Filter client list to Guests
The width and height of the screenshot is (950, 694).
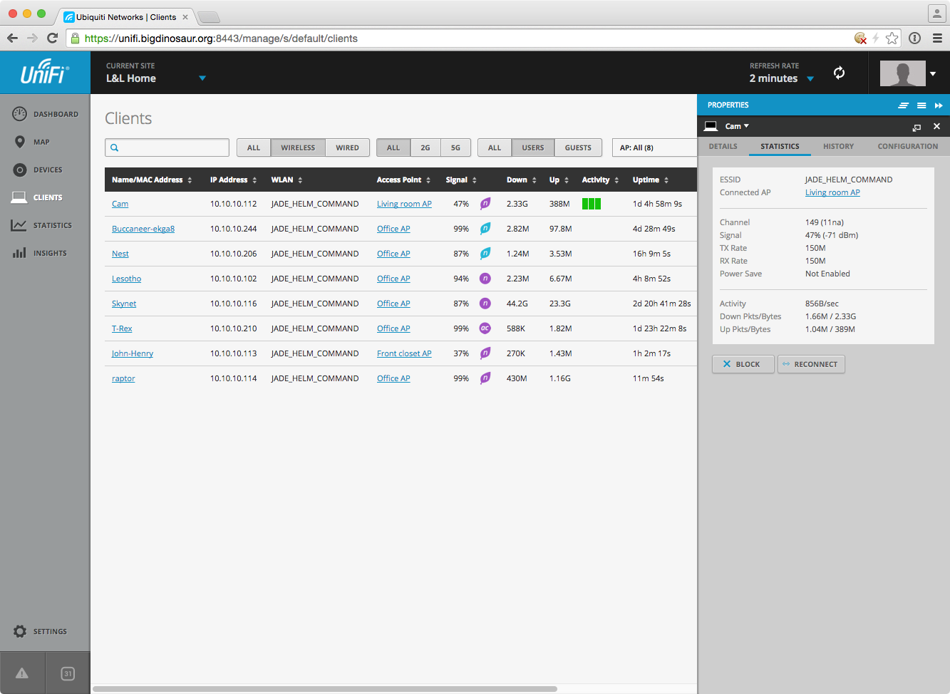(578, 147)
